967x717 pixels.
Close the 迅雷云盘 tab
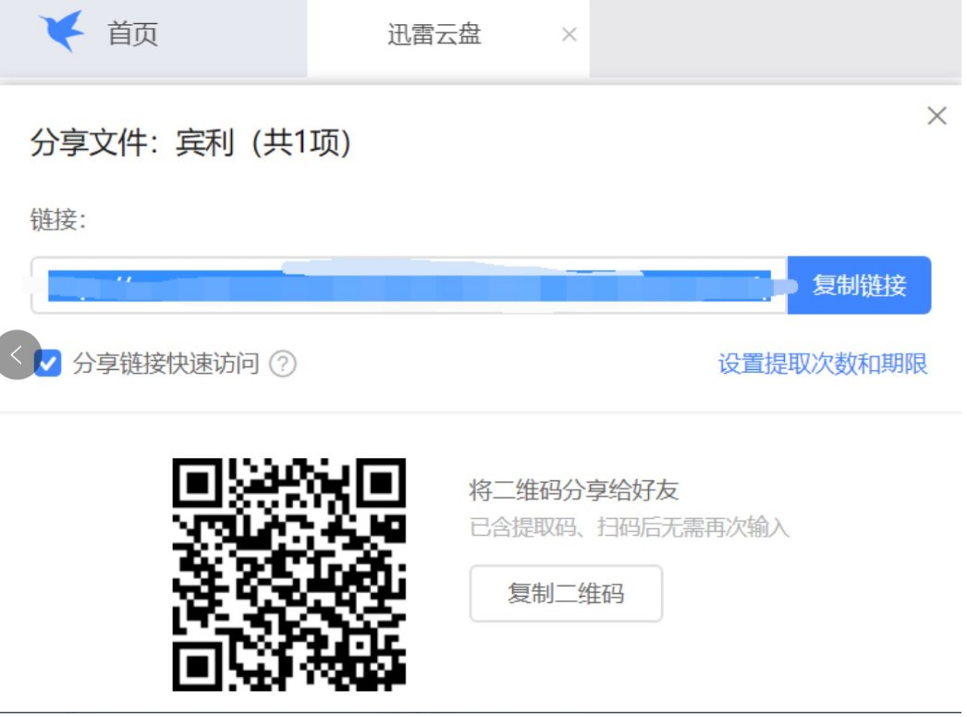click(x=569, y=34)
